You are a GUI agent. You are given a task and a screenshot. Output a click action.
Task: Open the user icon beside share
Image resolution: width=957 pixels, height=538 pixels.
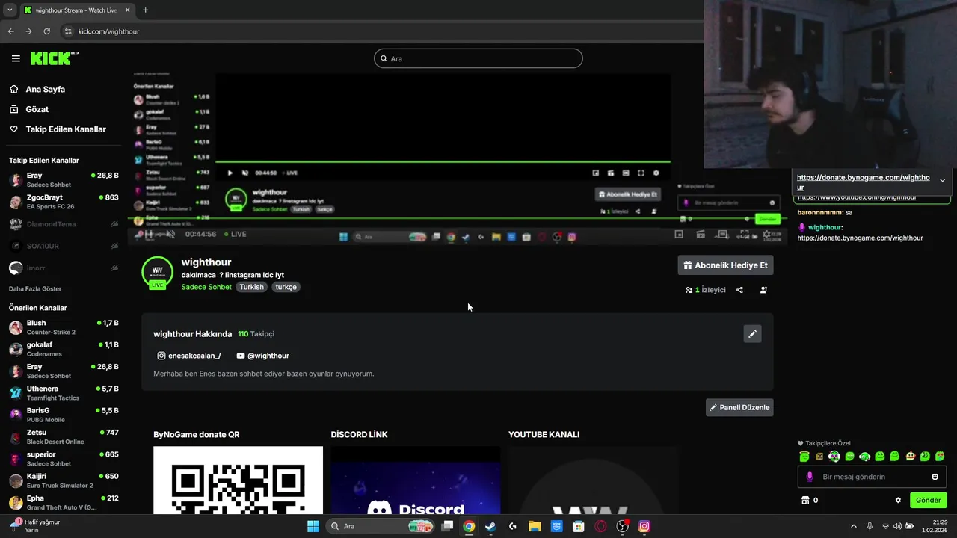coord(763,290)
